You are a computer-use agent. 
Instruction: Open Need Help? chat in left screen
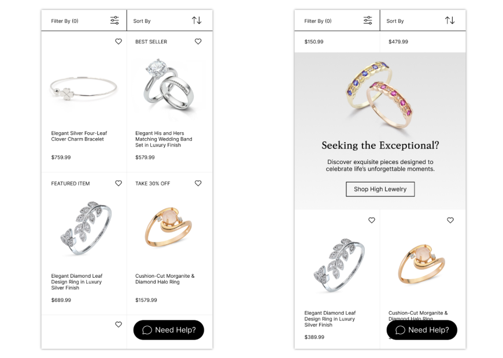pos(169,330)
